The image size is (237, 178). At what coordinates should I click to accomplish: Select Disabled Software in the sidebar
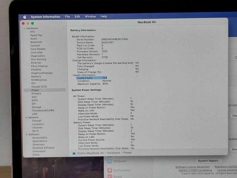(43, 148)
